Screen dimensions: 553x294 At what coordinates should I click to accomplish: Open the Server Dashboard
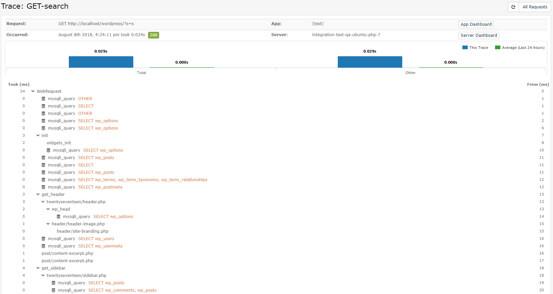click(x=478, y=35)
